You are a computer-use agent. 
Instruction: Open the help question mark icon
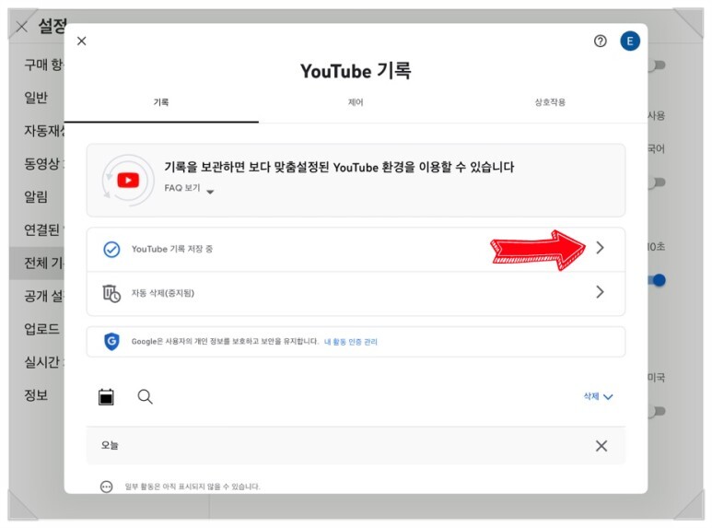coord(601,41)
